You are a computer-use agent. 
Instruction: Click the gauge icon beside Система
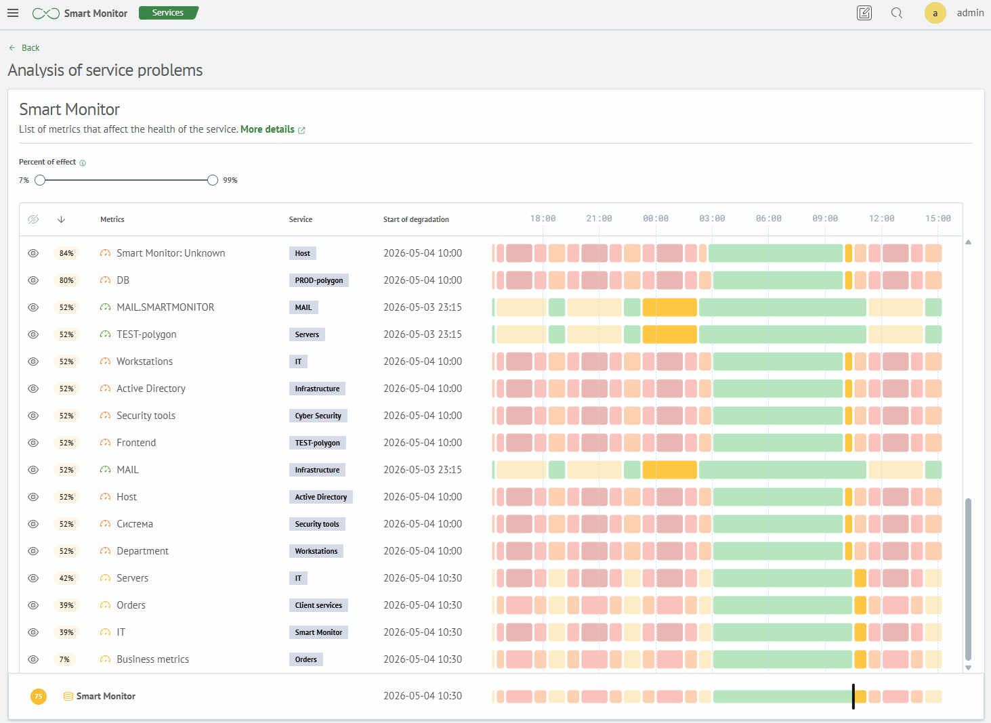pyautogui.click(x=105, y=524)
